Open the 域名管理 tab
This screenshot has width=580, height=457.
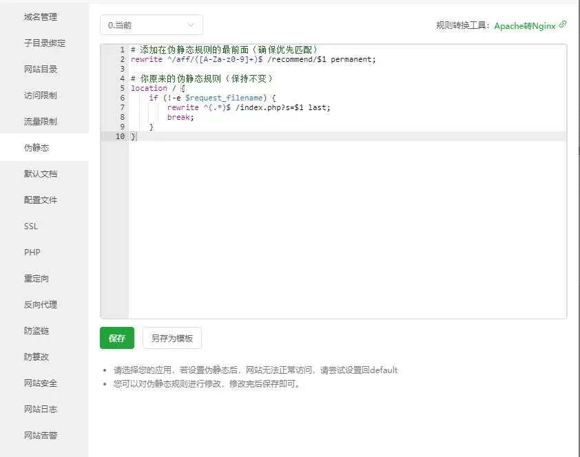pos(41,17)
